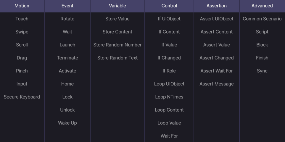Choose Sync in the Advanced column
The height and width of the screenshot is (142, 285).
262,71
